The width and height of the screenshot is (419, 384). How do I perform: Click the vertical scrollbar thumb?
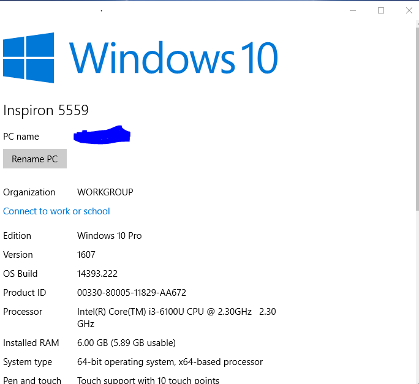tap(417, 116)
